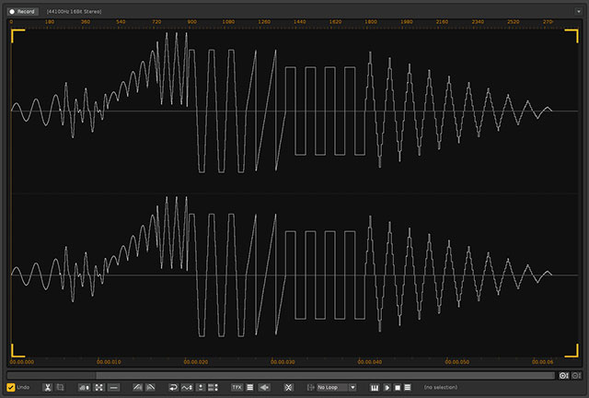Click the swap stereo channels icon
This screenshot has height=398, width=589.
click(213, 387)
